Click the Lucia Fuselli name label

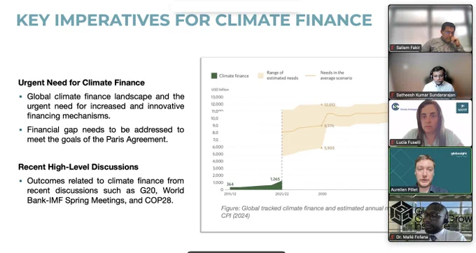(x=408, y=143)
